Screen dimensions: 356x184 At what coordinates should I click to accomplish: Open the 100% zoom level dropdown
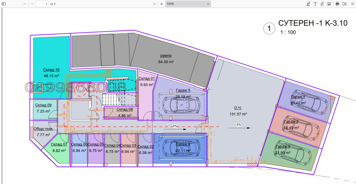tap(187, 4)
